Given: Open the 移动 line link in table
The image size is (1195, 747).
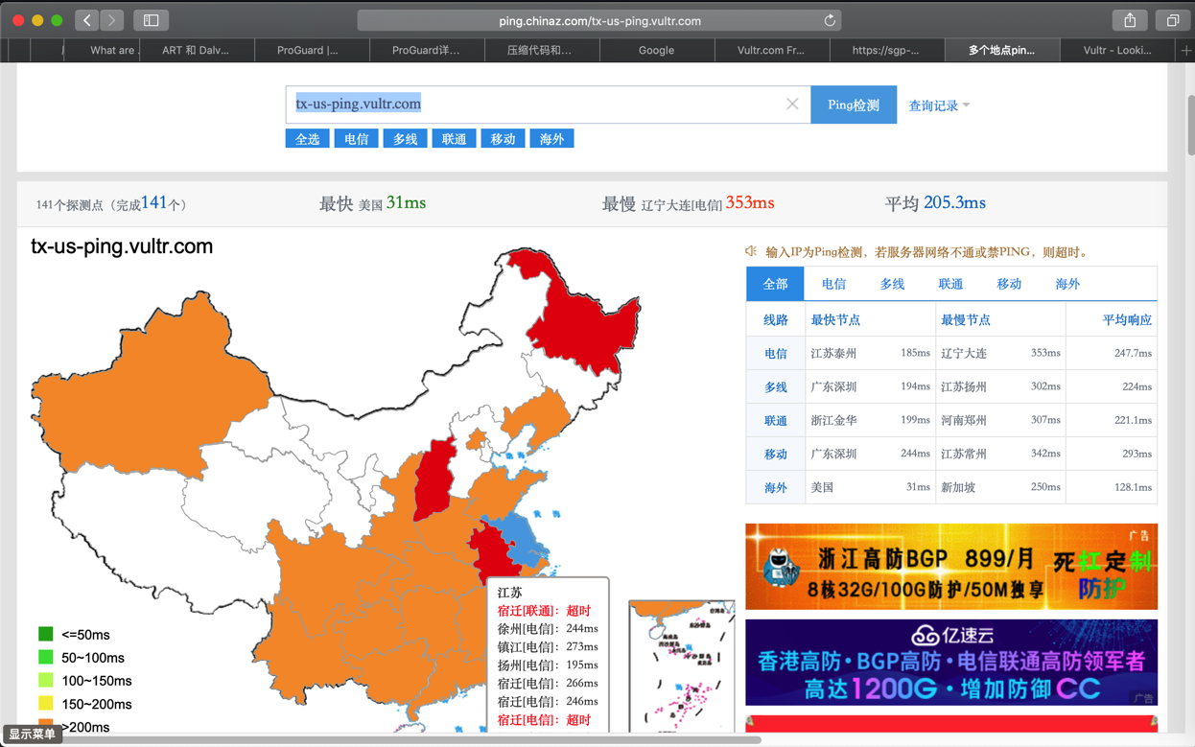Looking at the screenshot, I should coord(775,454).
